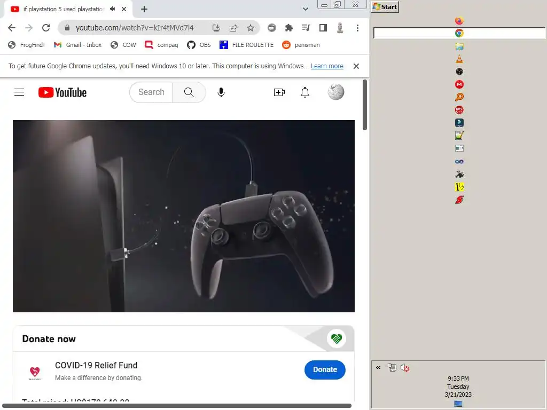Open the dark blue arrow app icon

pos(459,123)
